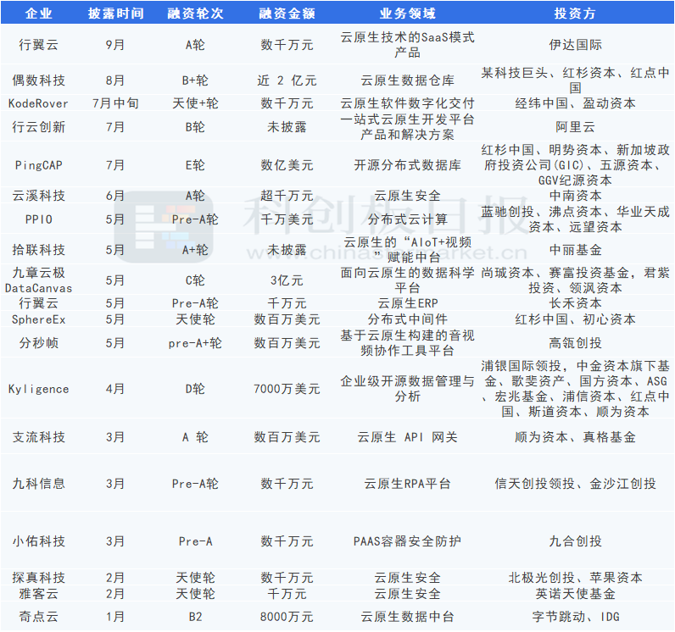Select the PingCAP company cell
This screenshot has width=675, height=632.
(x=39, y=165)
